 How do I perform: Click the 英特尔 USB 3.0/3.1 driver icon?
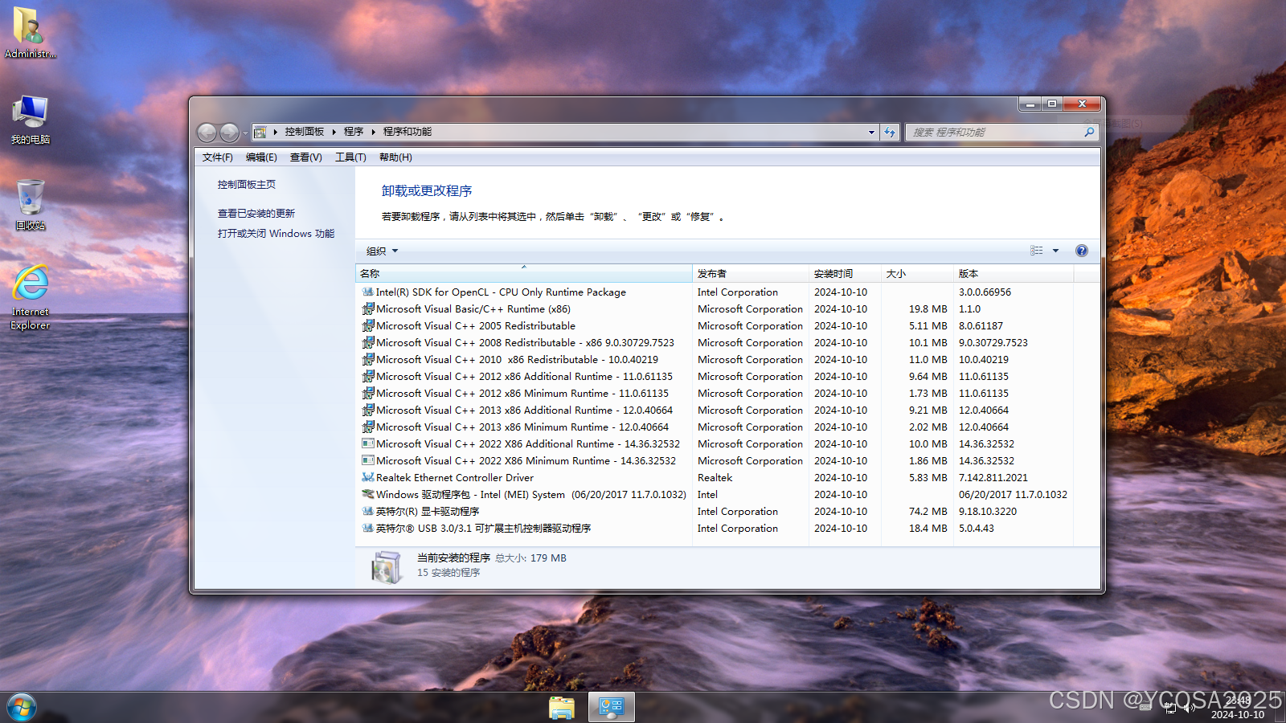[367, 529]
